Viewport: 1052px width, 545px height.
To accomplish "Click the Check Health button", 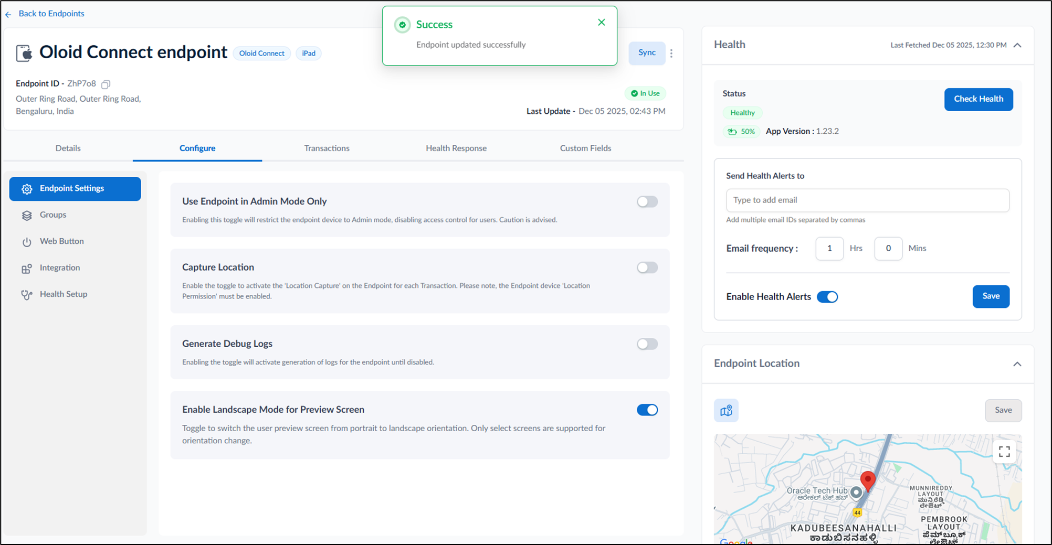I will click(x=979, y=99).
